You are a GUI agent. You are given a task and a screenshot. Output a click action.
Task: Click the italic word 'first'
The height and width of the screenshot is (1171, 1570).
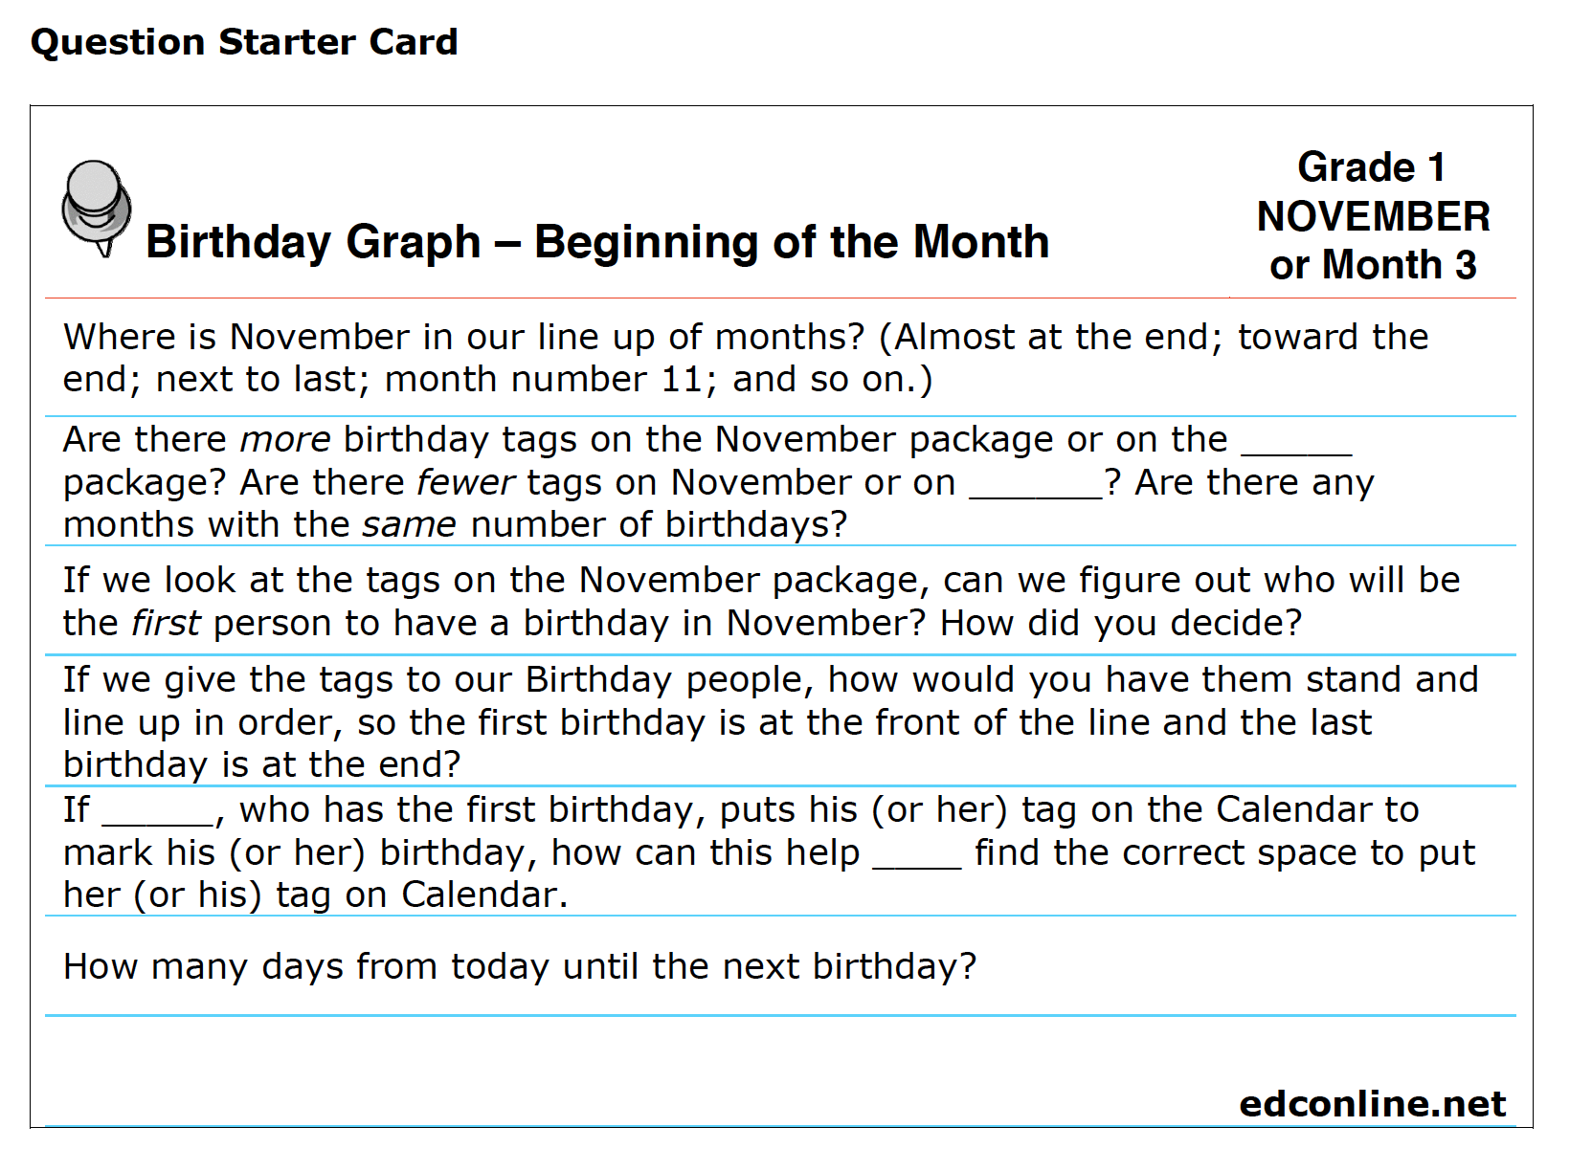click(x=166, y=623)
